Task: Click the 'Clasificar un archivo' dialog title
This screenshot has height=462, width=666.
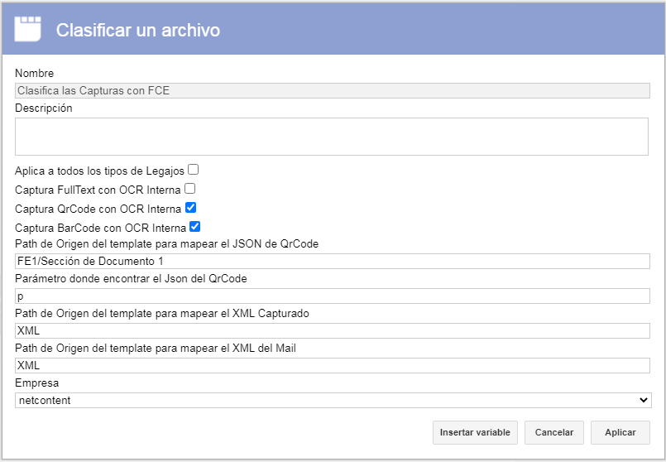Action: [138, 30]
